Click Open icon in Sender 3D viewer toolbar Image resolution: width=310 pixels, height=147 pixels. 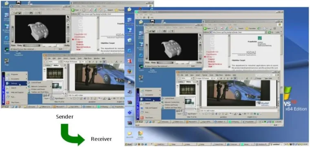point(16,13)
